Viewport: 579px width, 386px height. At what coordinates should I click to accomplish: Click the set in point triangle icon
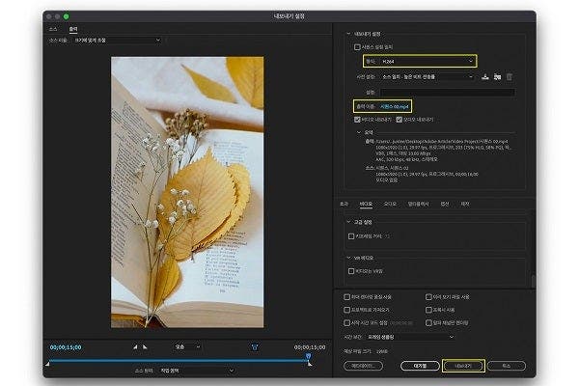pos(134,346)
